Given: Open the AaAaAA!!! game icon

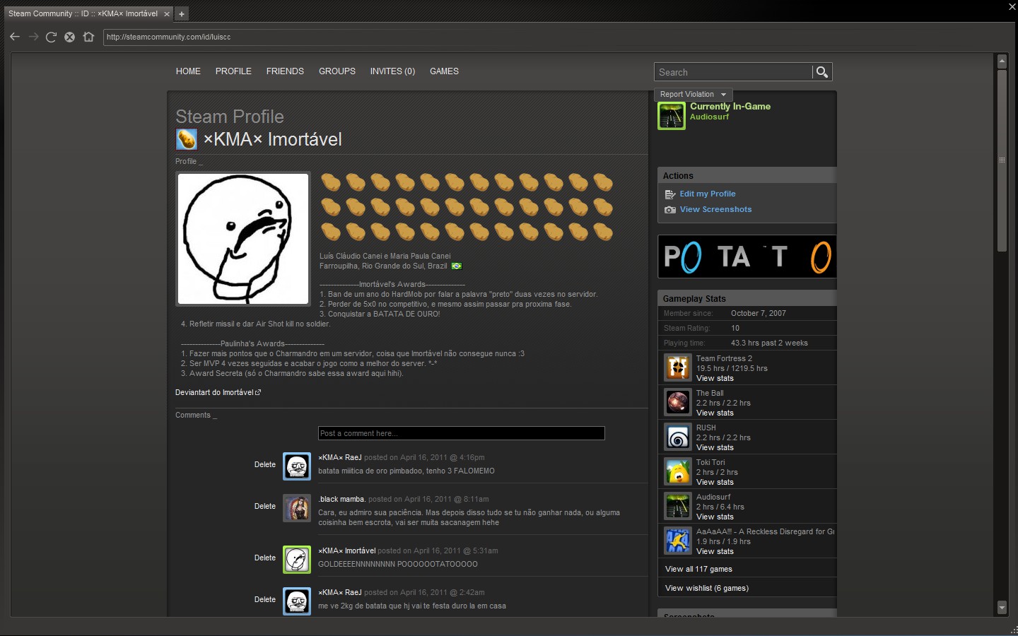Looking at the screenshot, I should point(677,541).
